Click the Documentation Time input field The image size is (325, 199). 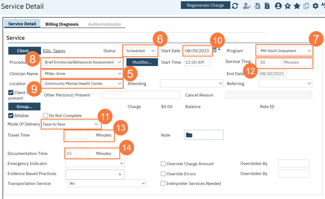click(x=77, y=154)
